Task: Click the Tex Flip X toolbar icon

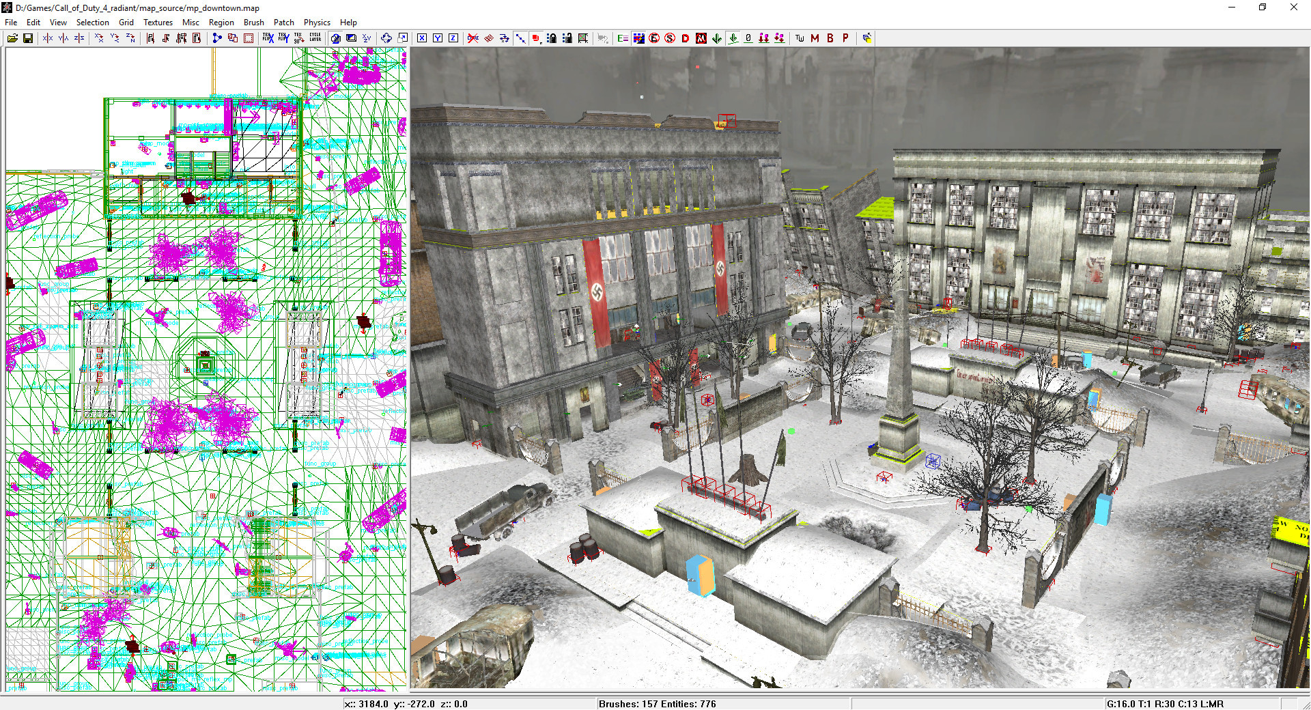Action: [x=268, y=38]
